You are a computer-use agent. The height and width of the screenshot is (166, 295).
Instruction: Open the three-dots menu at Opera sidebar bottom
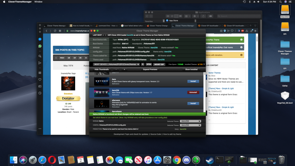tap(40, 129)
